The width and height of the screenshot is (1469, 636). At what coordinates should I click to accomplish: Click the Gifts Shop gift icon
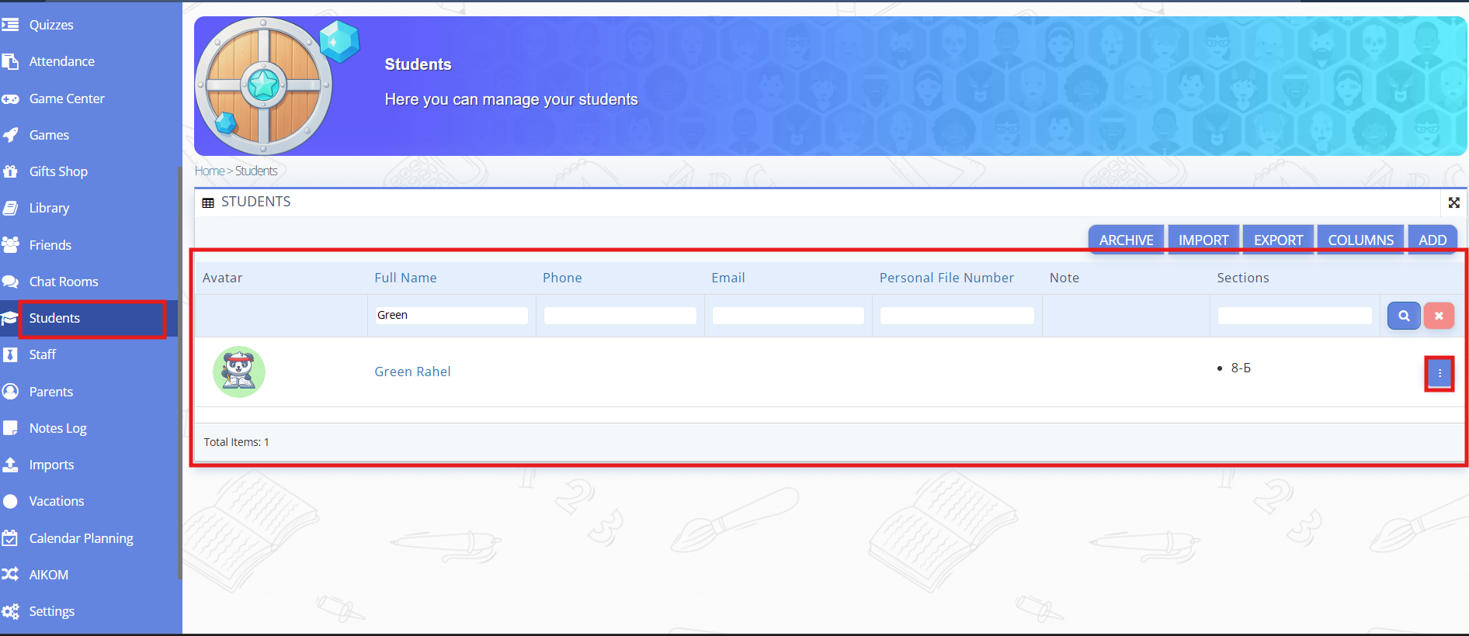10,171
